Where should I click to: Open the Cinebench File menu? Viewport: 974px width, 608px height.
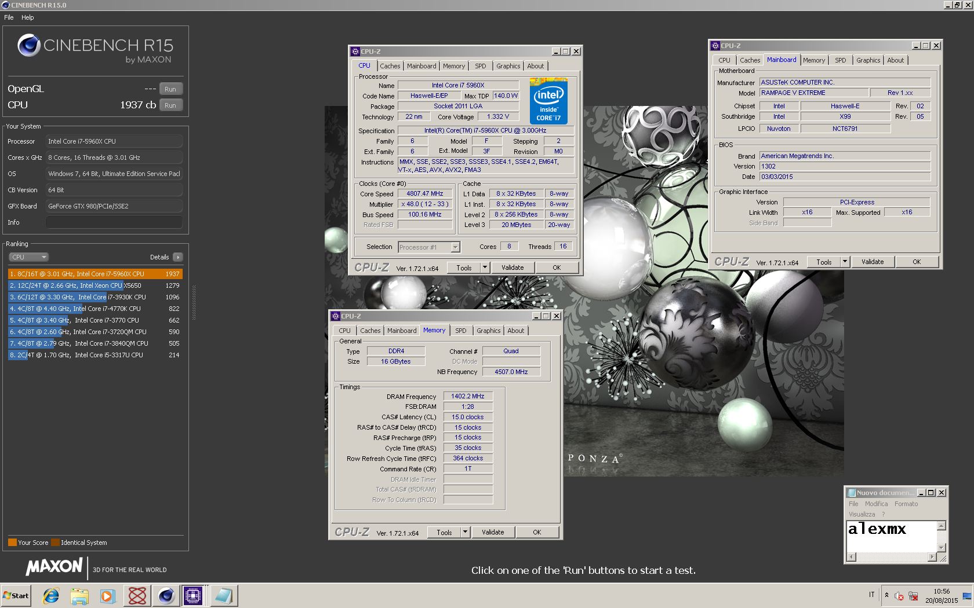[x=9, y=17]
